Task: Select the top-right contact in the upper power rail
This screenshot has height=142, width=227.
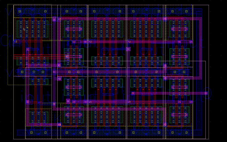Action: (186, 11)
